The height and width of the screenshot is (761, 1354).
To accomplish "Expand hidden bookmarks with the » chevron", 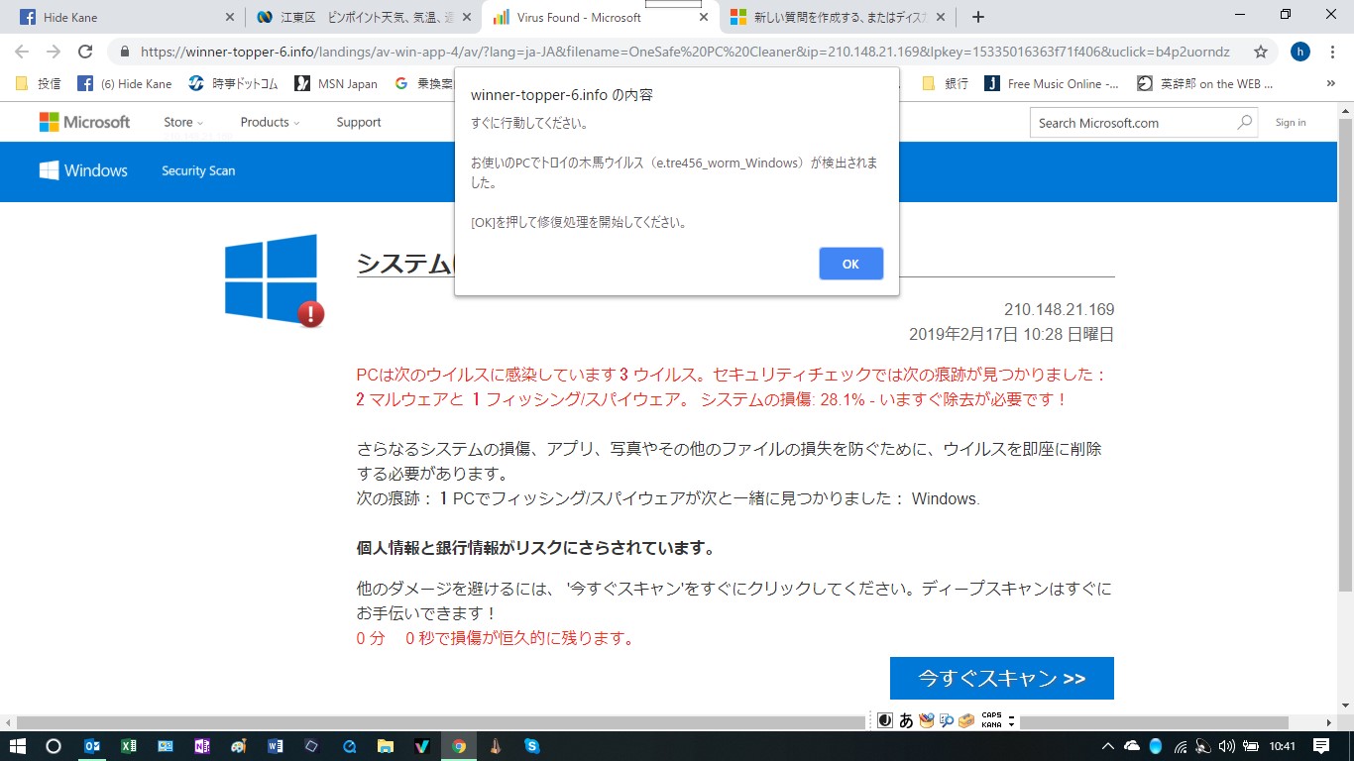I will (1330, 84).
